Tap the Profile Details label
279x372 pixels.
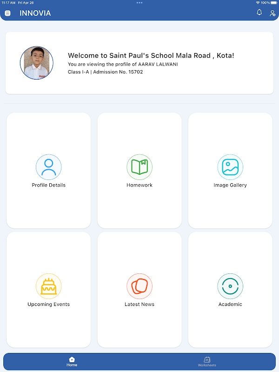(x=49, y=185)
